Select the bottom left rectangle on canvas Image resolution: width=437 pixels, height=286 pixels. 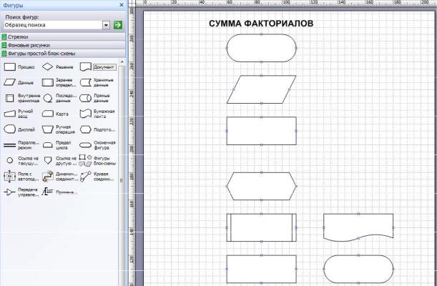pos(262,269)
